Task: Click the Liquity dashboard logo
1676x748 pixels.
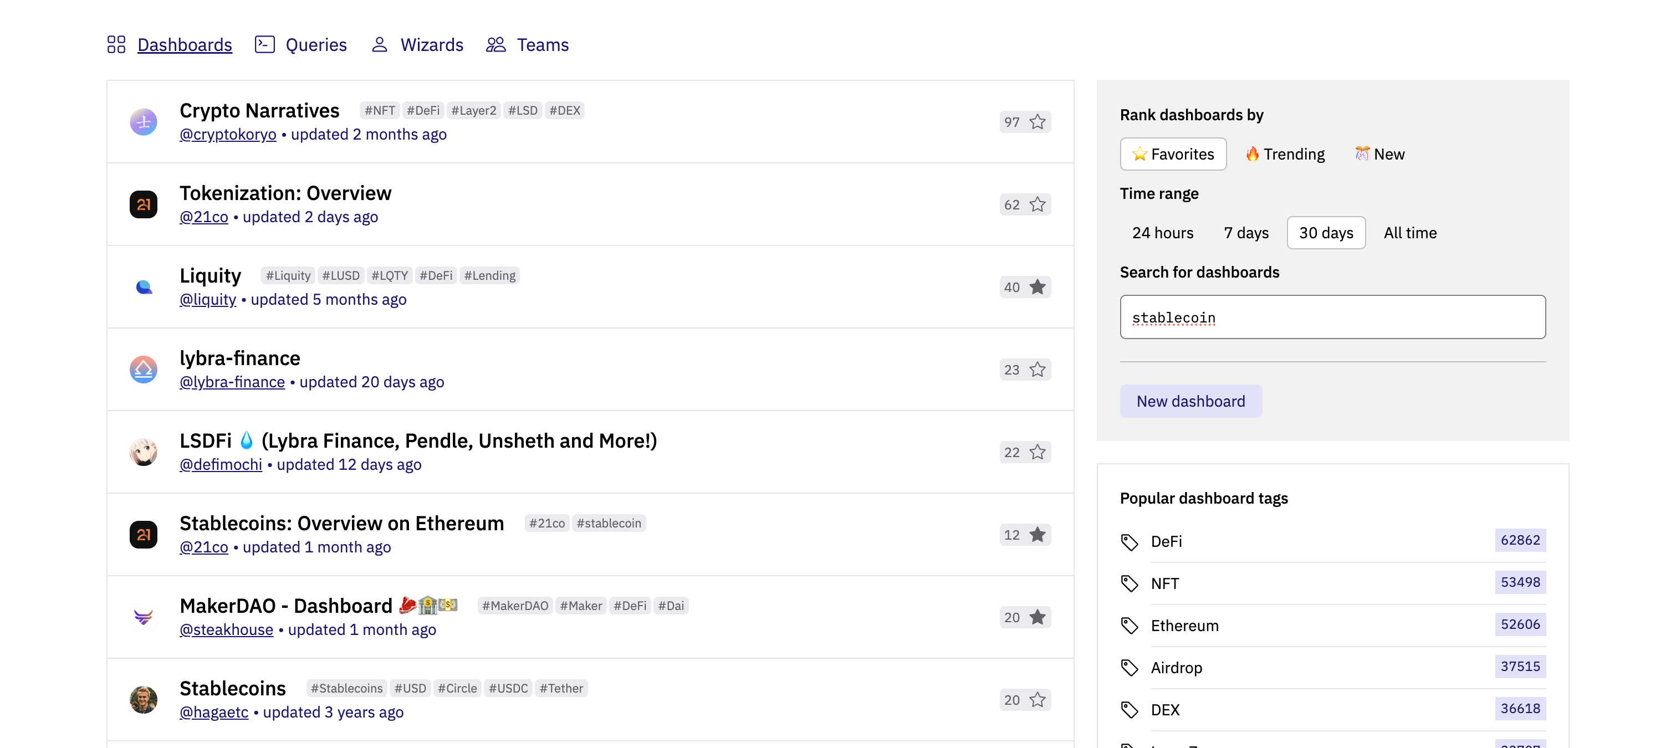Action: [144, 287]
